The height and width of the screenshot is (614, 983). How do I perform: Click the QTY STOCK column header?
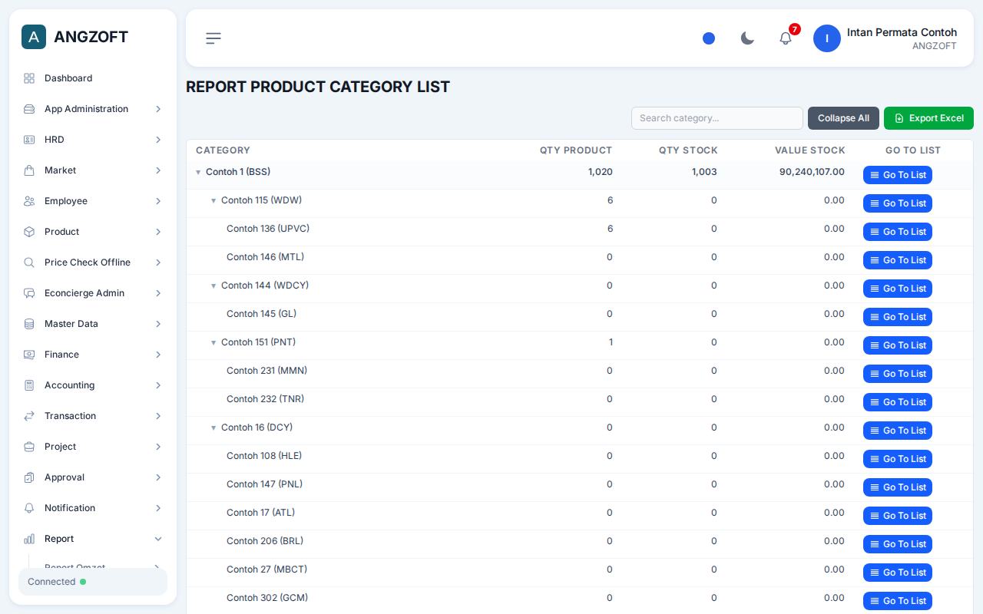688,150
